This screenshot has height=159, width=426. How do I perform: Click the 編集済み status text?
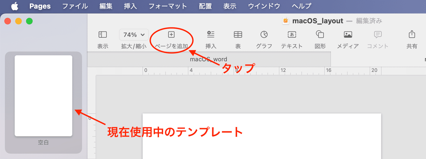(369, 21)
